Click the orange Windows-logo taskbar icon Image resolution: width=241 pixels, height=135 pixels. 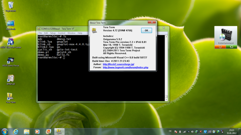coord(48,132)
